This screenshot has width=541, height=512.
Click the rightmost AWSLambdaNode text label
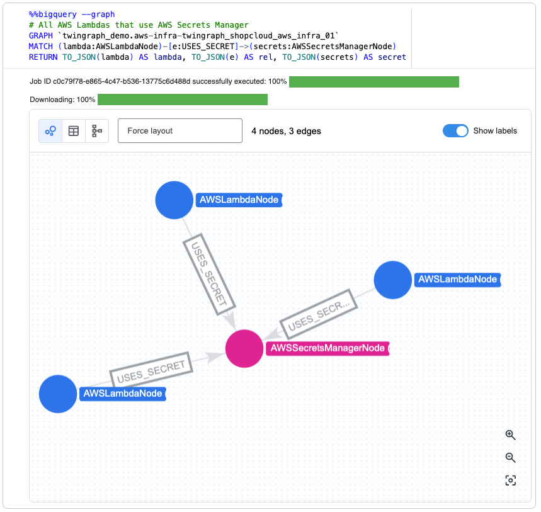click(457, 279)
